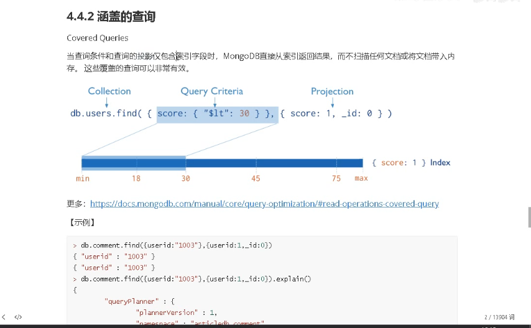Image resolution: width=531 pixels, height=328 pixels.
Task: Click the Query Criteria label in diagram
Action: pyautogui.click(x=211, y=91)
